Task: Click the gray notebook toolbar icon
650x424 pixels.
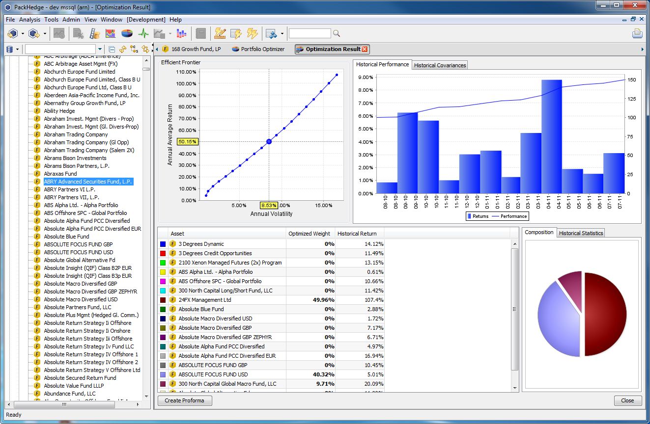Action: click(x=200, y=33)
